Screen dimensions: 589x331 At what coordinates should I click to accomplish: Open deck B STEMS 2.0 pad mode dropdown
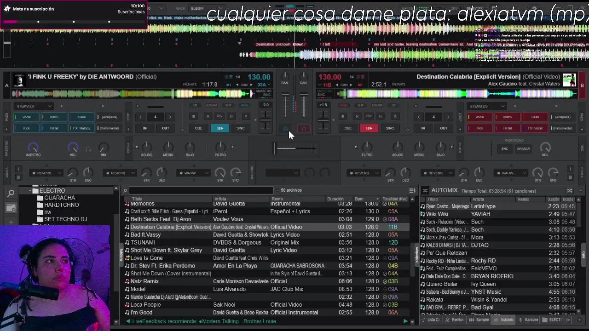[487, 106]
